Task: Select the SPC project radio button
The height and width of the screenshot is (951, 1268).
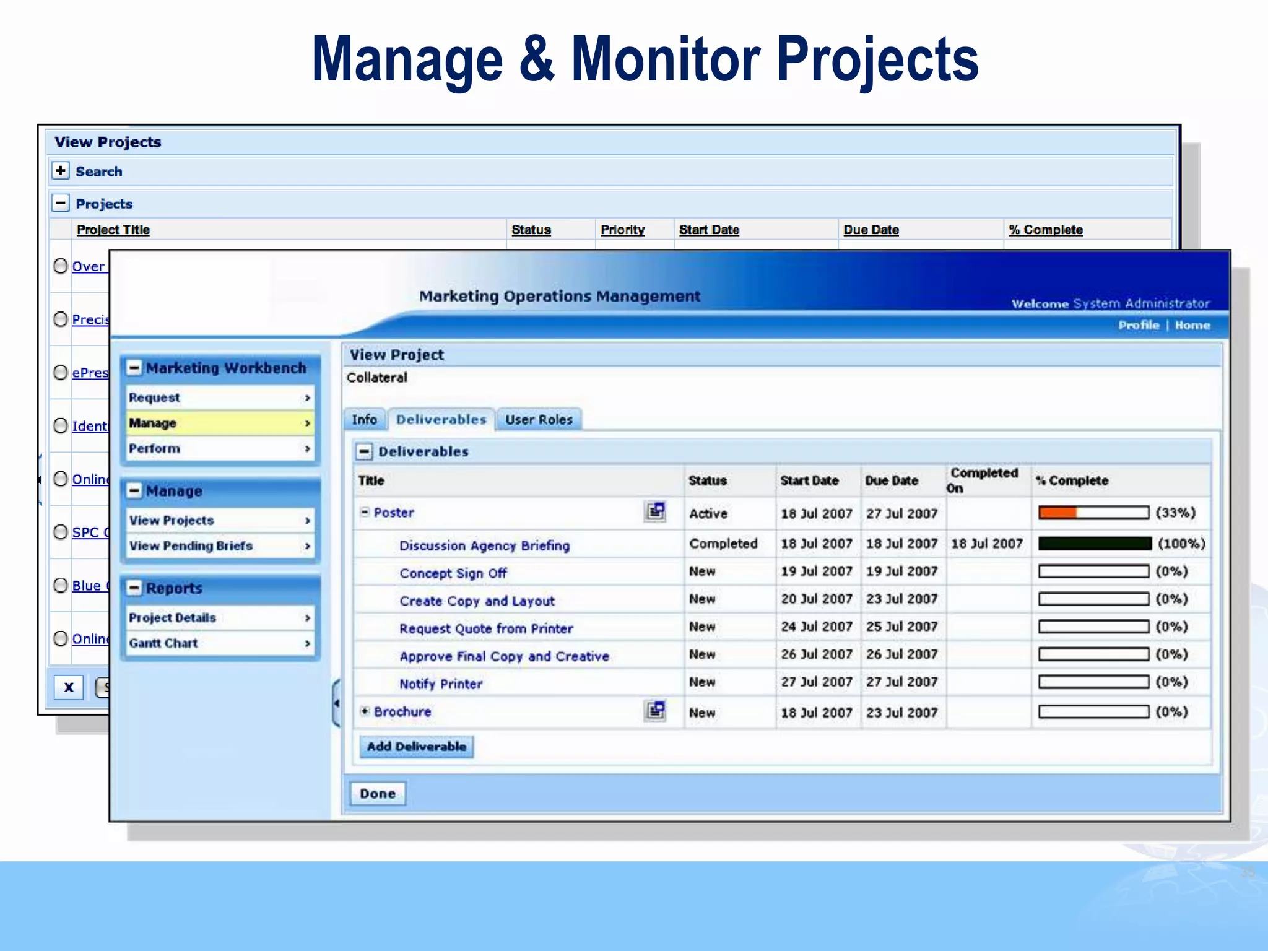Action: click(61, 532)
